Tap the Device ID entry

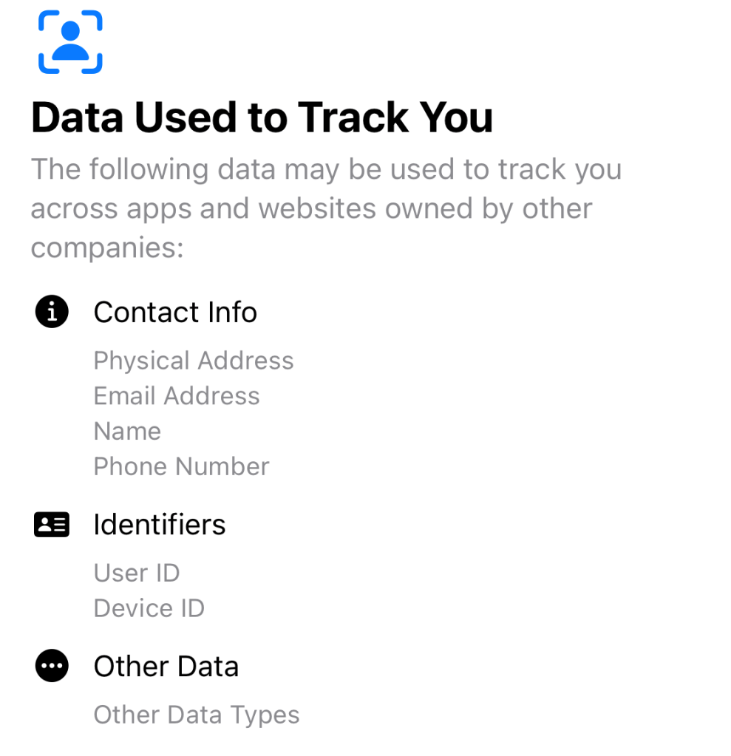149,609
